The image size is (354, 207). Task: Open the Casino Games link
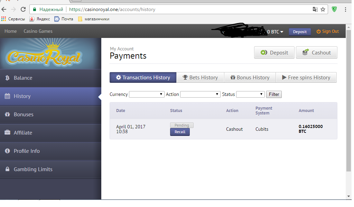(x=38, y=31)
